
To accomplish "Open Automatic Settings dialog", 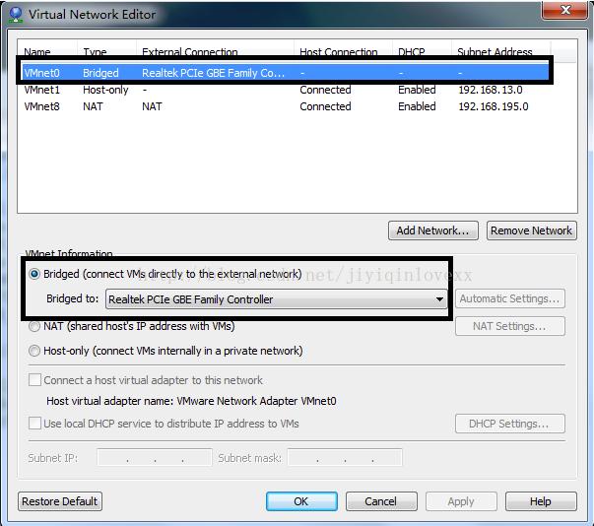I will (510, 298).
